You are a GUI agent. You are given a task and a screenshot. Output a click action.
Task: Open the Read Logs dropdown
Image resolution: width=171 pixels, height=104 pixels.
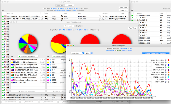pos(121,102)
